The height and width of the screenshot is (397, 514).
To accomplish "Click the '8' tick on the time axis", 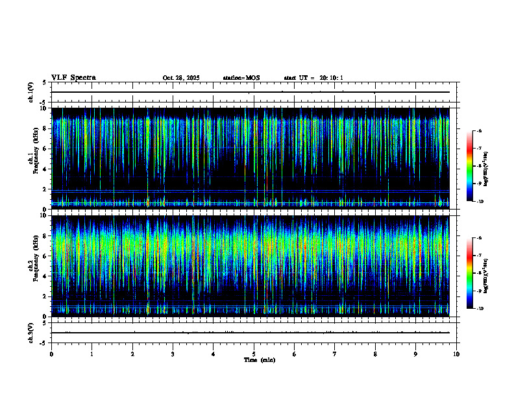I will click(375, 354).
